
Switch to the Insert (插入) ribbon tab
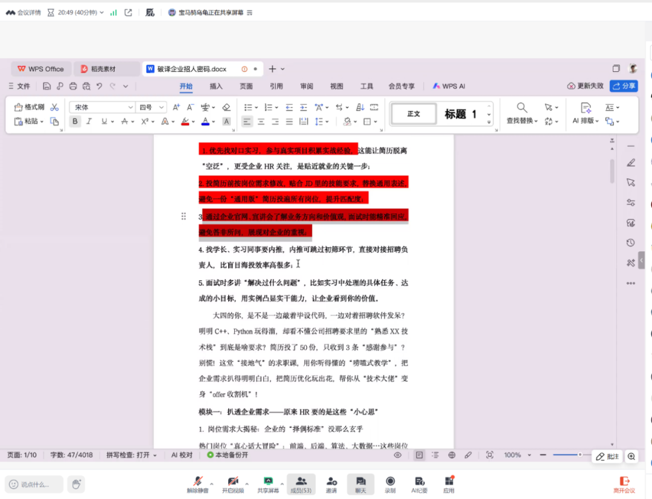tap(216, 86)
